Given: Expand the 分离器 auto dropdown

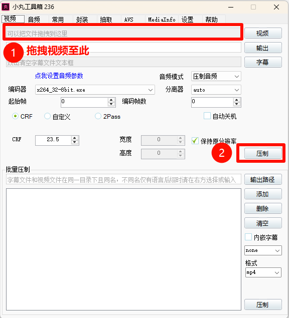Looking at the screenshot, I should (x=216, y=90).
